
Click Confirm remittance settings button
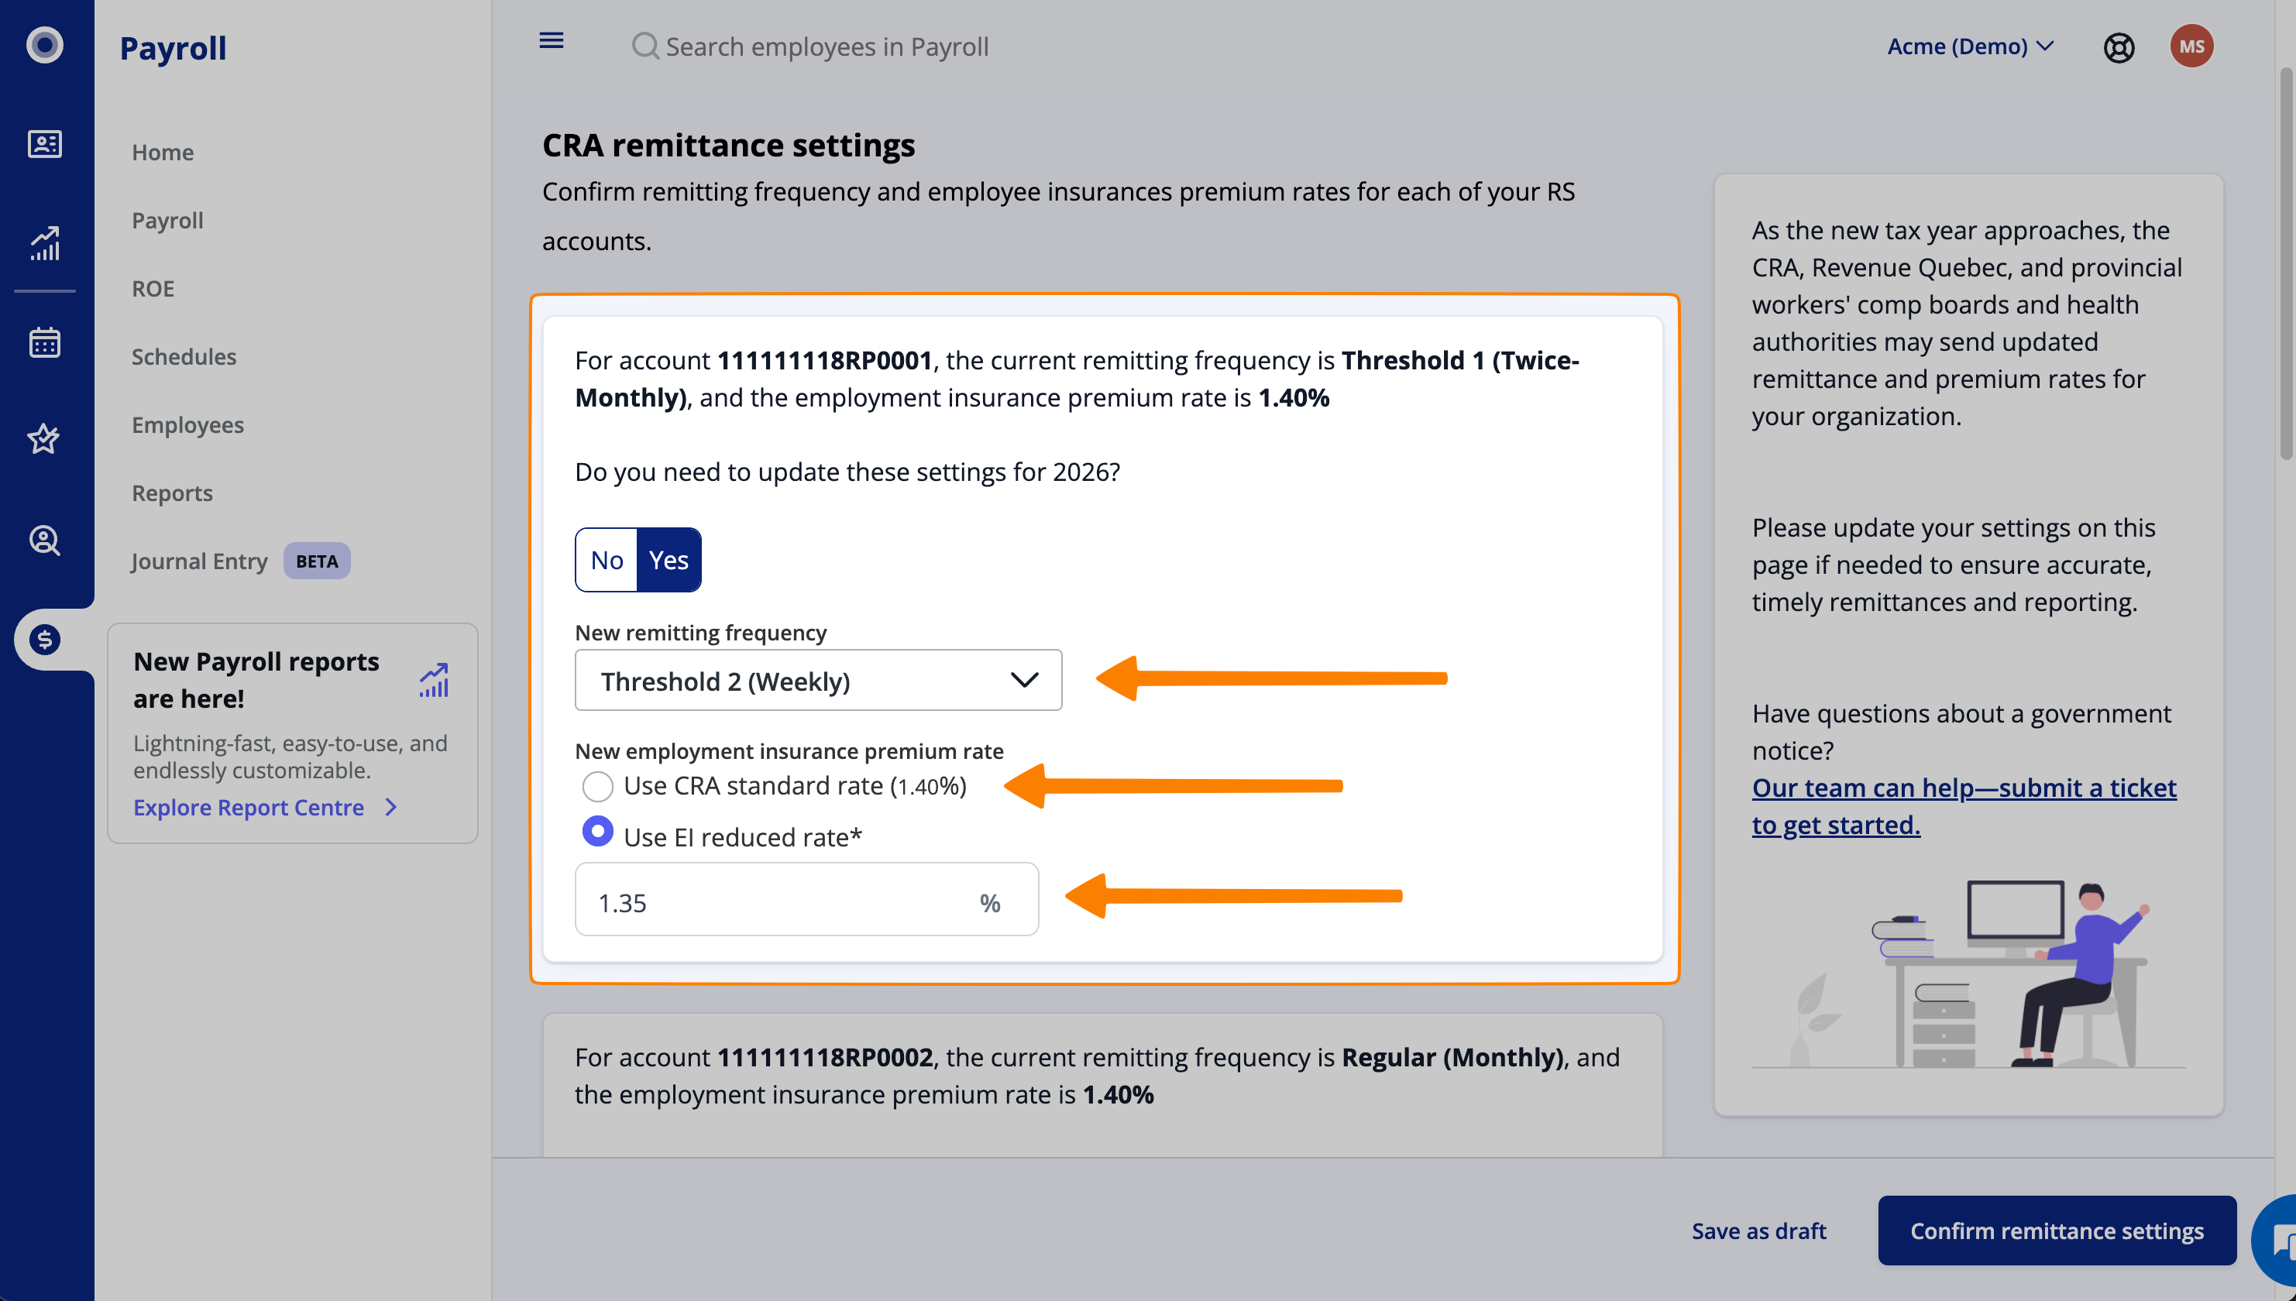point(2057,1231)
